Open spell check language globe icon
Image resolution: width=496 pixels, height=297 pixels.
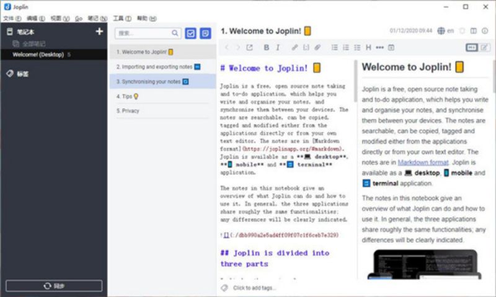(441, 30)
